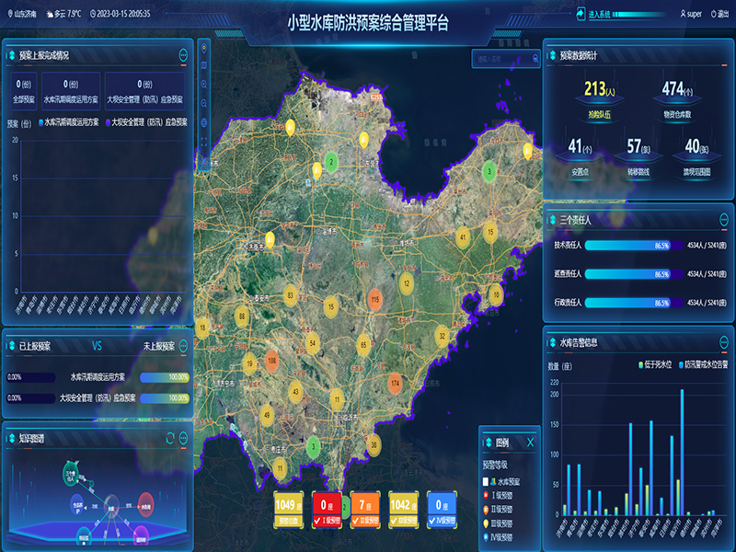Click the weather icon showing 多云 7.9°C

(x=49, y=14)
